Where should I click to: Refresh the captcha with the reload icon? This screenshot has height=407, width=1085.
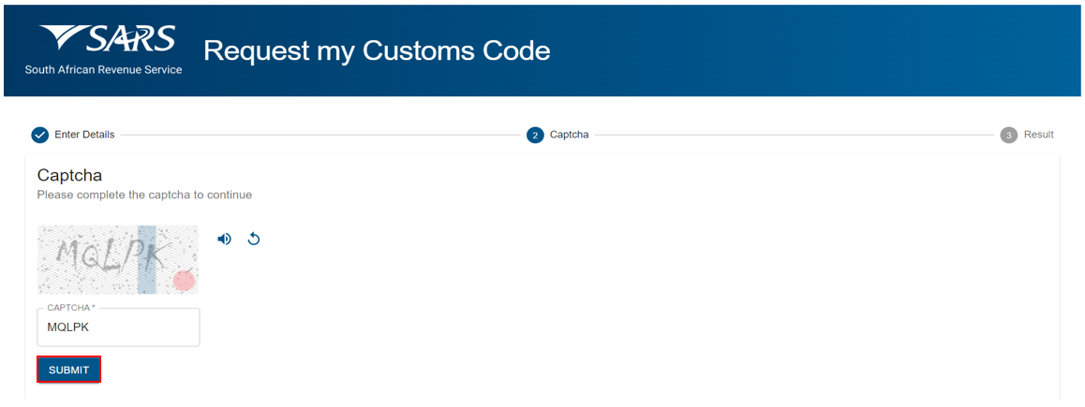tap(254, 240)
